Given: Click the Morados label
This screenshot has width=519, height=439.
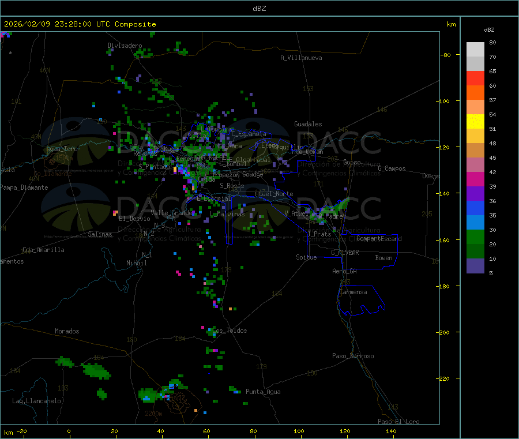Looking at the screenshot, I should pyautogui.click(x=67, y=331).
